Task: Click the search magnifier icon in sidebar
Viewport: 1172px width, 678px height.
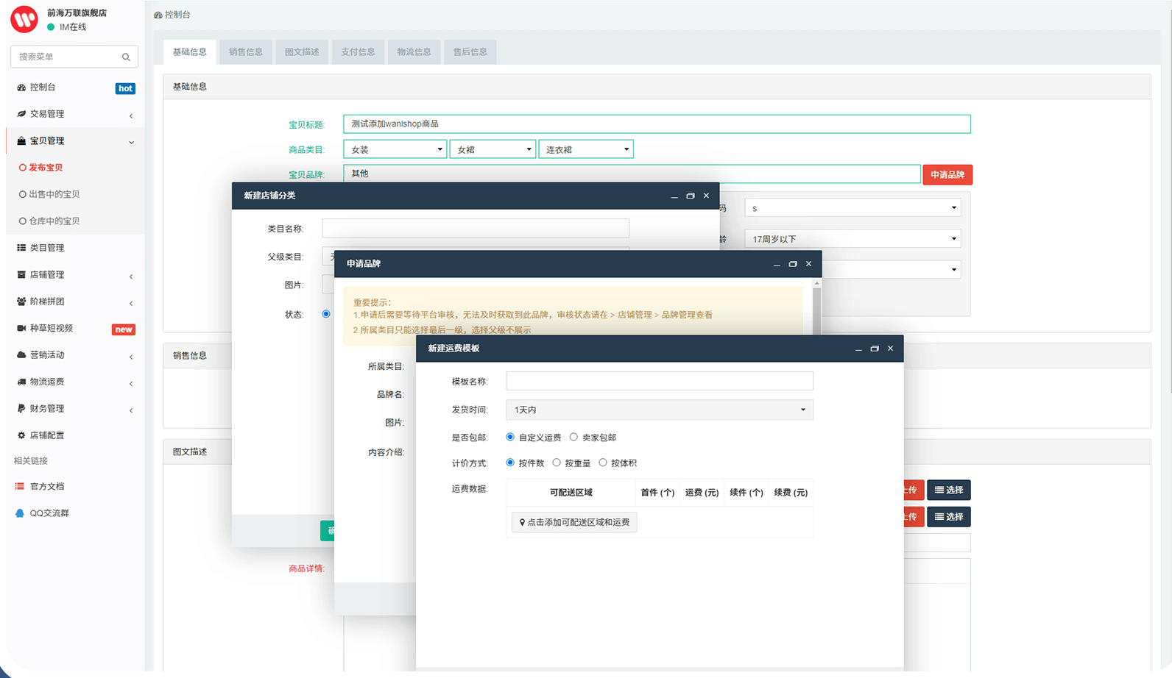Action: (126, 57)
